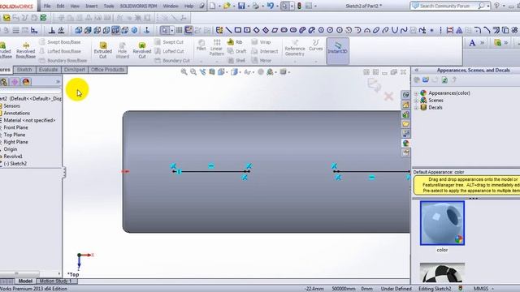Screen dimensions: 520x292
Task: Click the Zoom to Area icon
Action: (x=193, y=72)
